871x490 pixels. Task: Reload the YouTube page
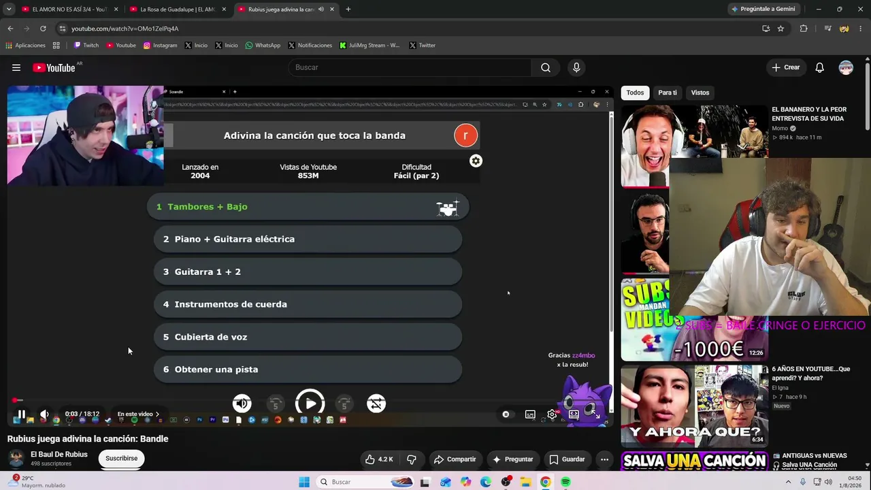[x=43, y=29]
